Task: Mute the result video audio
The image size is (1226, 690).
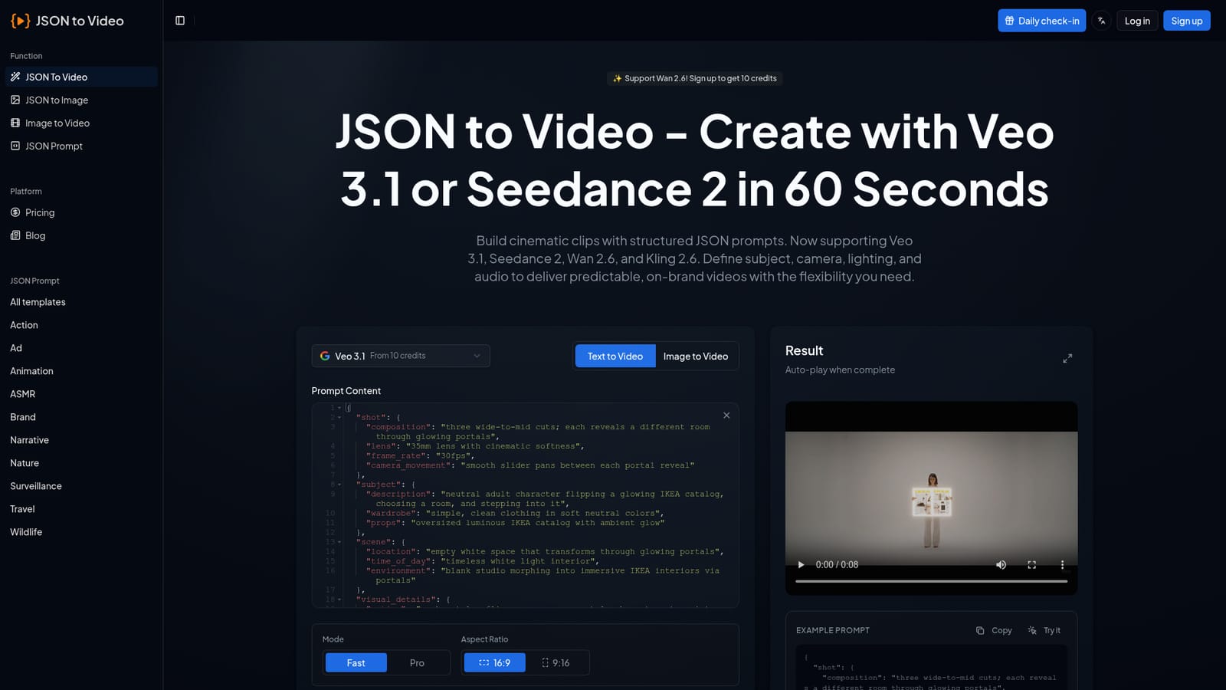Action: [x=1001, y=565]
